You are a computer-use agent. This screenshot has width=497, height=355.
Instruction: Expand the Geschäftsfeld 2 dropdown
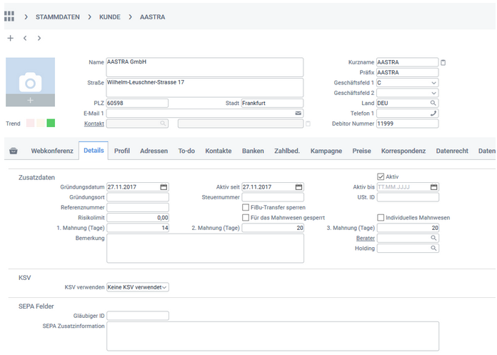[433, 93]
